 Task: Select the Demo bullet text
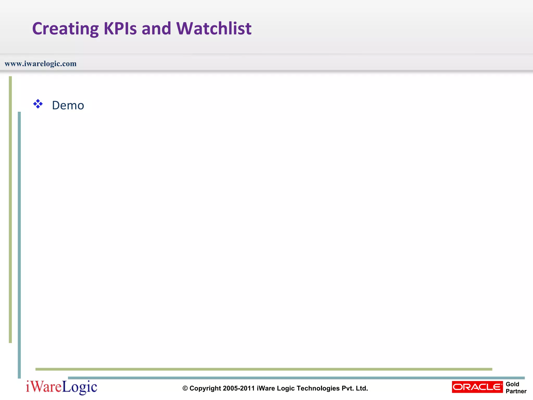point(68,105)
